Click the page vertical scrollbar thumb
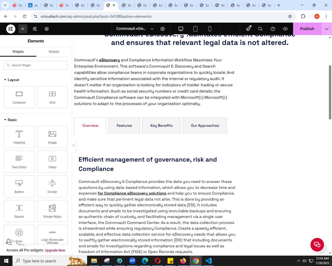 point(330,92)
